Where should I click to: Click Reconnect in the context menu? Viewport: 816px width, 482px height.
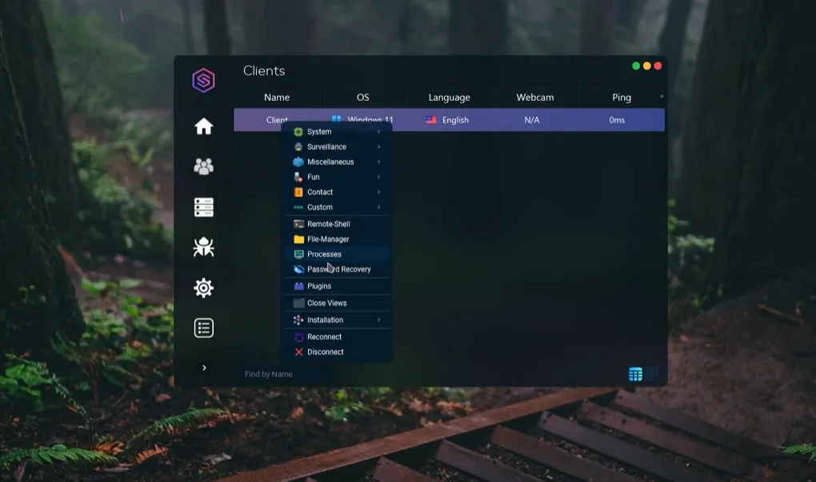click(x=323, y=336)
